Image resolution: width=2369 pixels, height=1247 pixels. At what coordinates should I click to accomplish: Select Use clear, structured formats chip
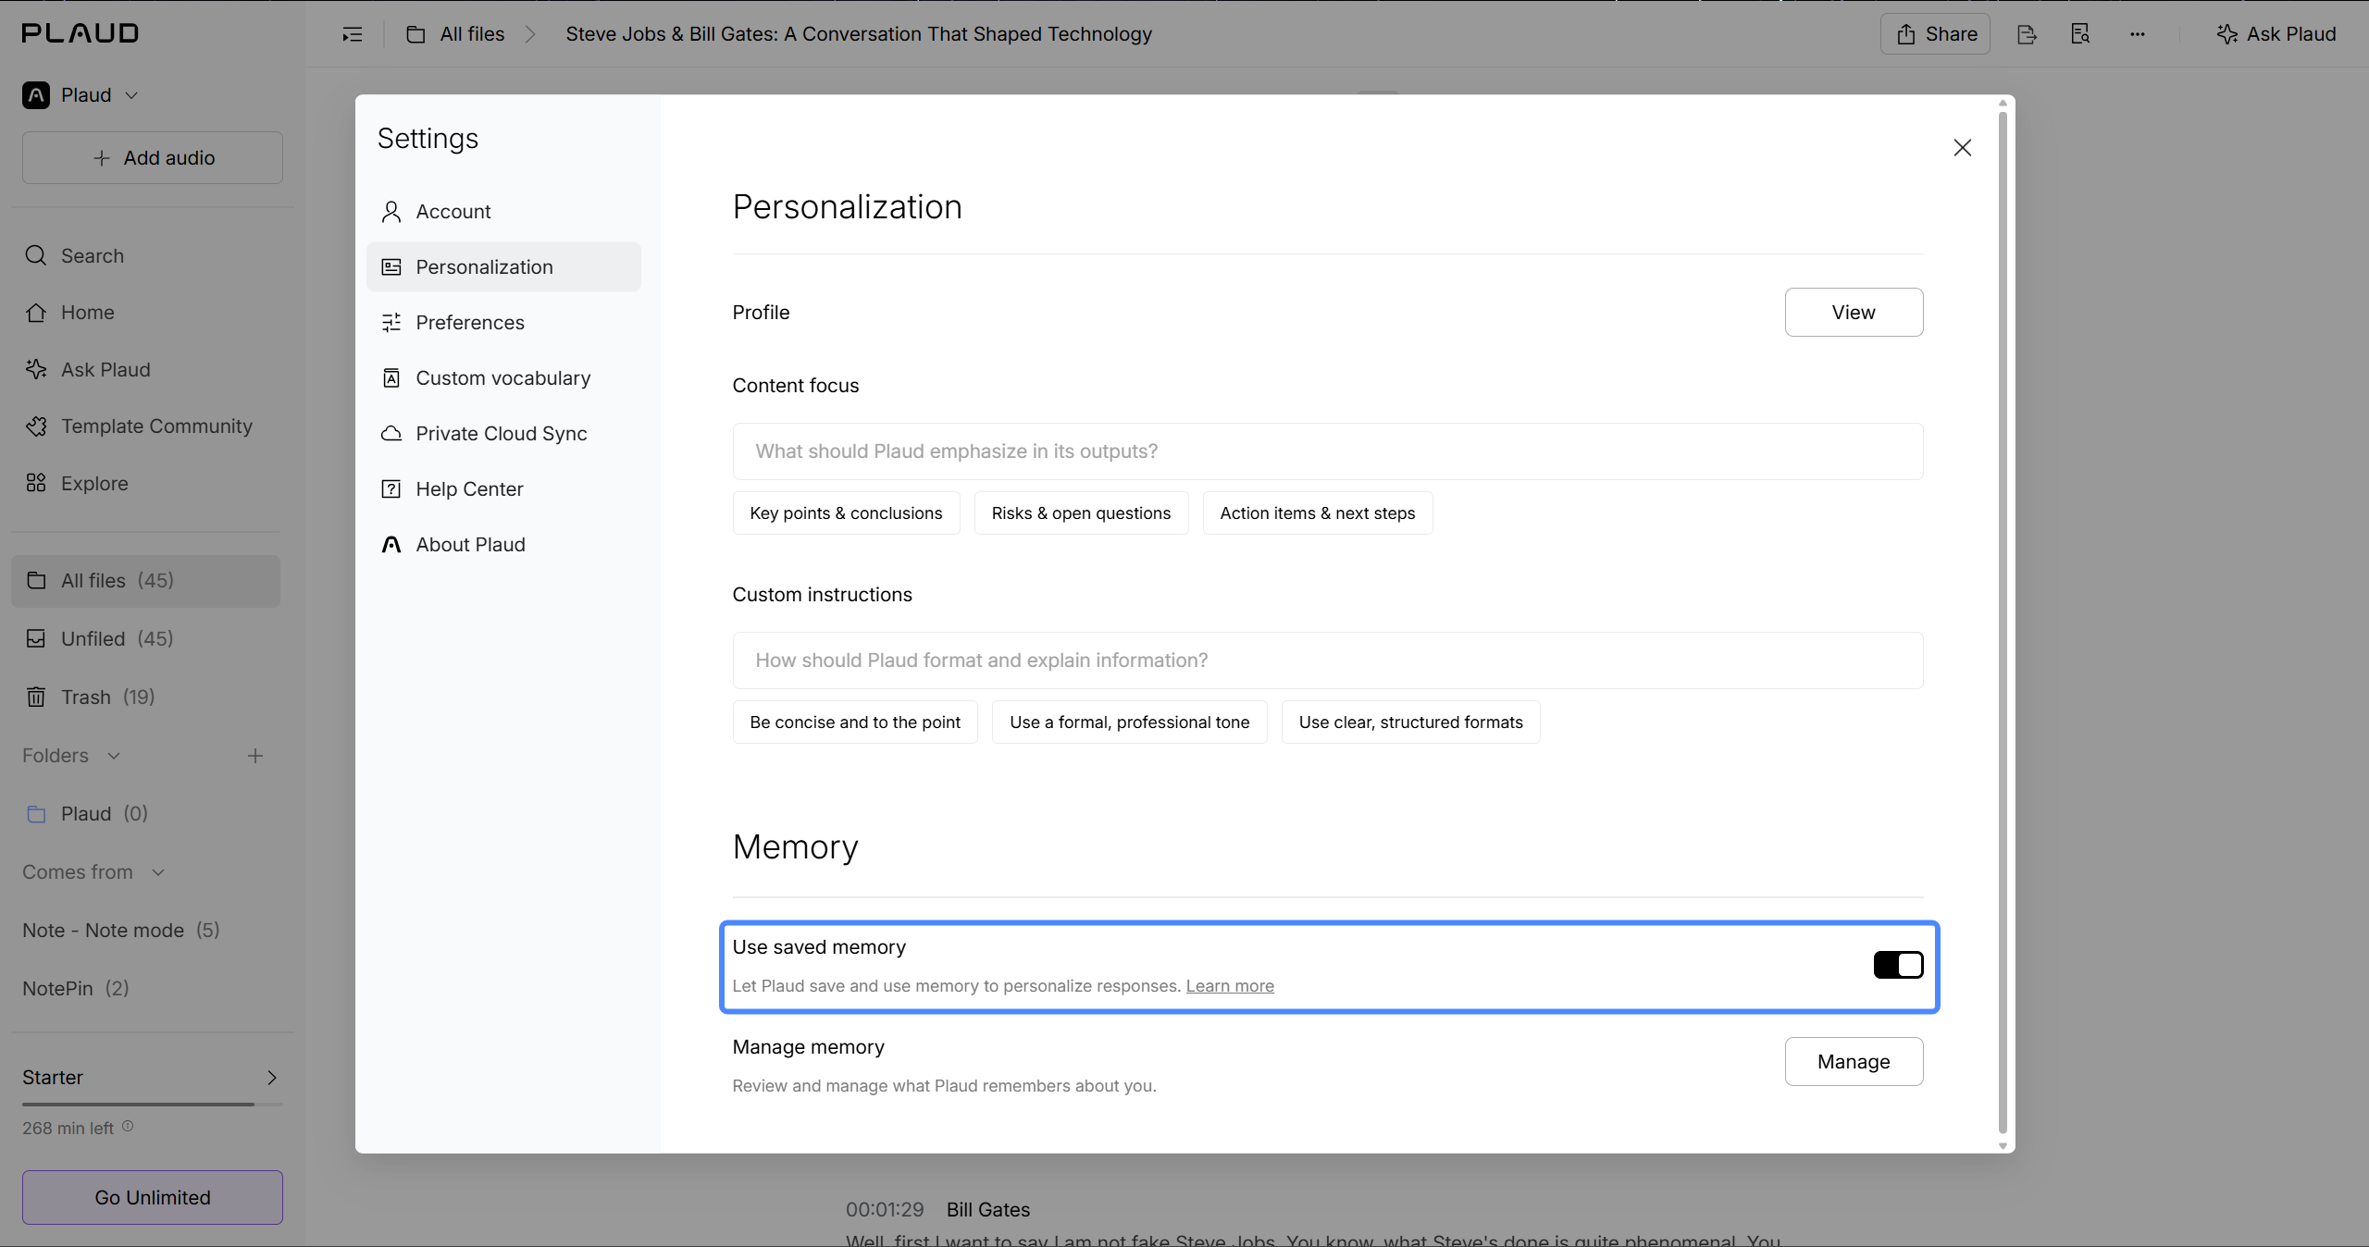click(1410, 722)
